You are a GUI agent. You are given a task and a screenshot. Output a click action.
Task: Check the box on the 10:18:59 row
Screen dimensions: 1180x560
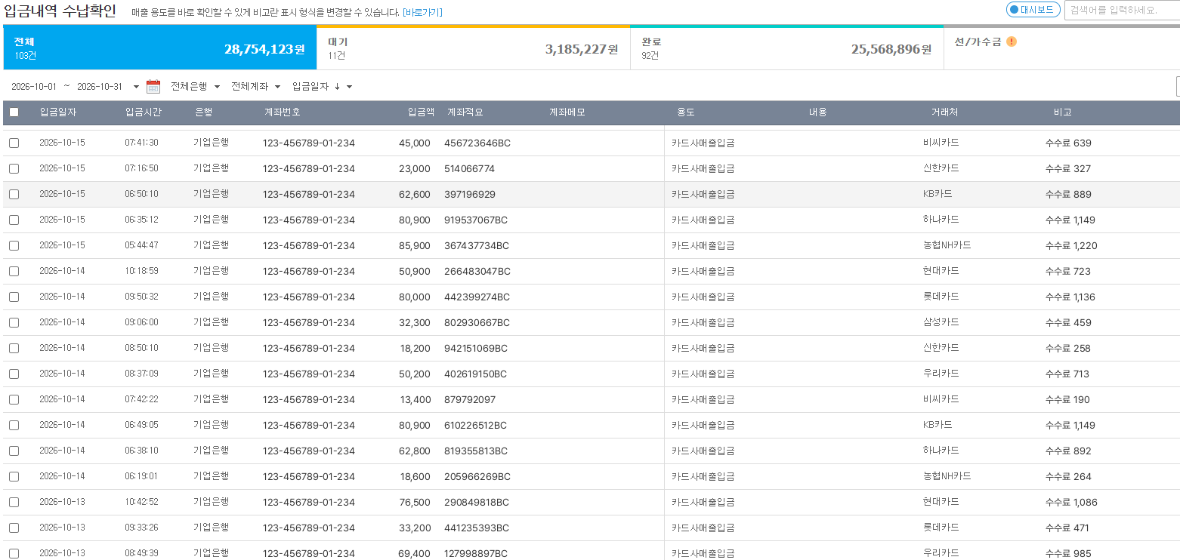[14, 271]
